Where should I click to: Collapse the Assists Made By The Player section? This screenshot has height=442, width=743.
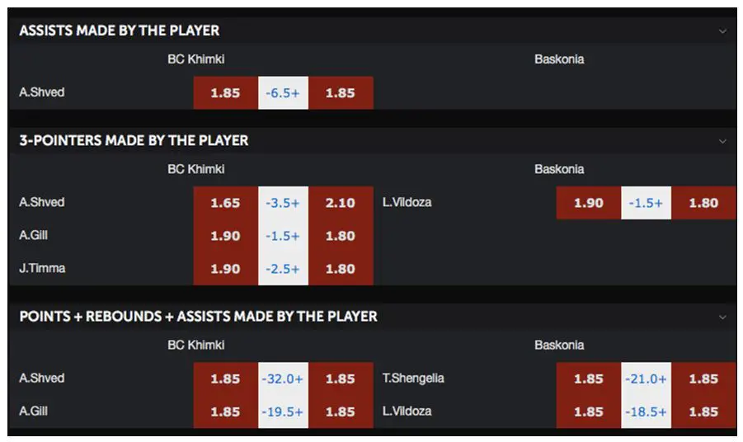[x=722, y=31]
